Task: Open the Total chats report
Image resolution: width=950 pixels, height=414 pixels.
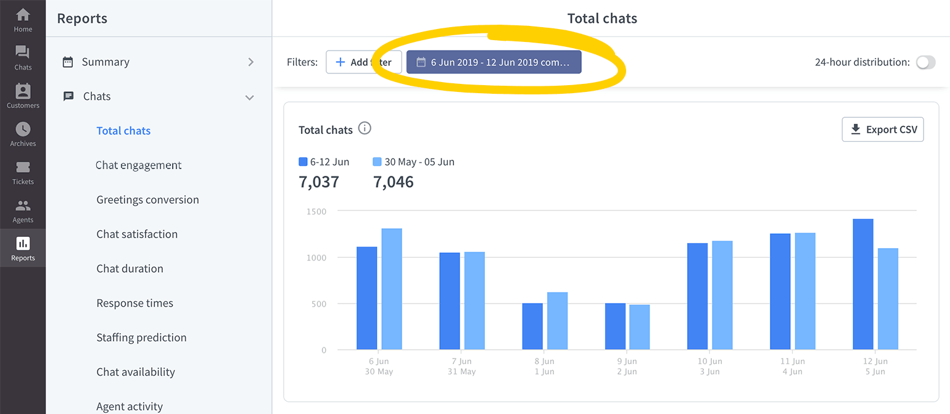Action: pos(123,131)
